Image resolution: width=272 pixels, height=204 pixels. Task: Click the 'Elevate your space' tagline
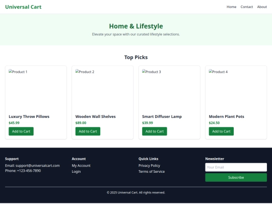click(136, 34)
